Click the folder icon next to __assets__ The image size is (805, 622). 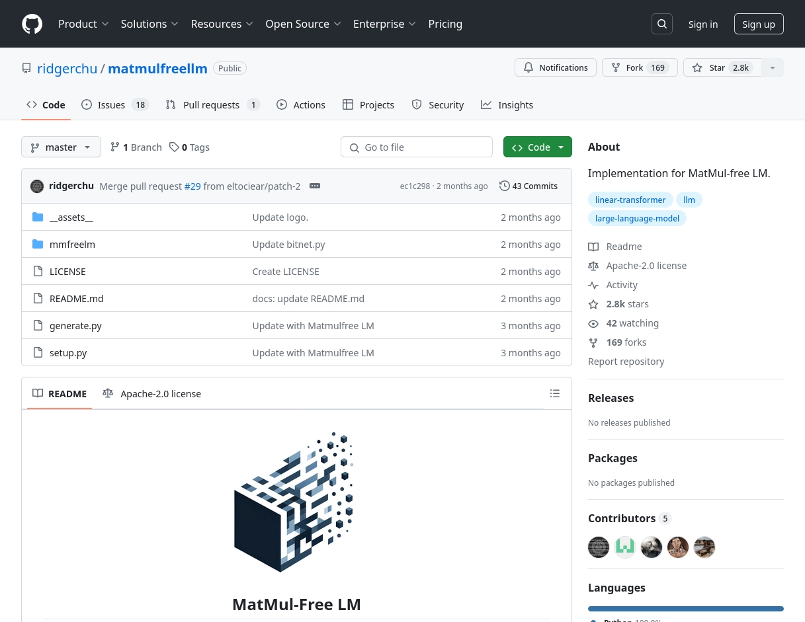(x=38, y=217)
